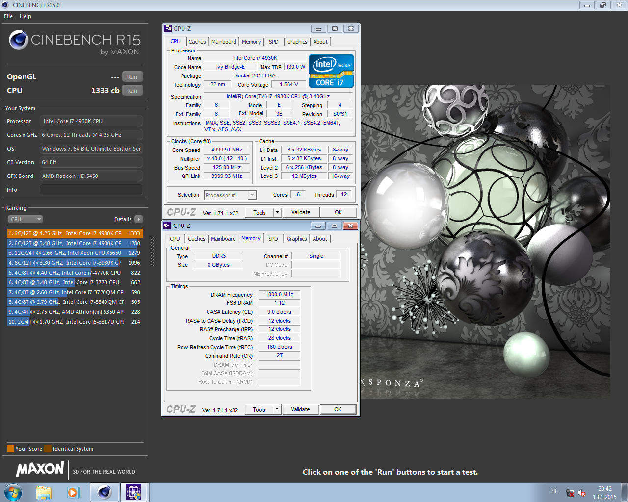Click the rendered Cinebench scene image
The width and height of the screenshot is (628, 502).
tap(486, 241)
